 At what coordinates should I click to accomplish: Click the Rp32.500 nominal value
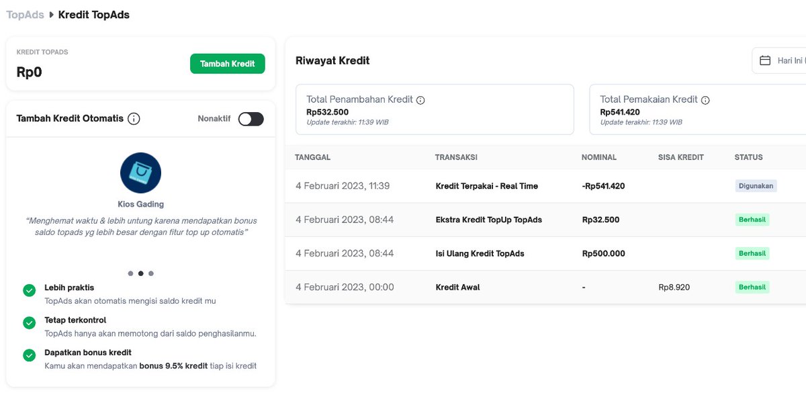click(601, 220)
